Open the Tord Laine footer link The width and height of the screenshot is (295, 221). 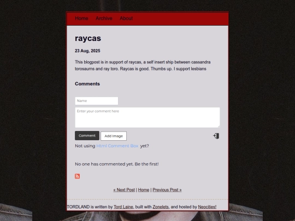123,207
